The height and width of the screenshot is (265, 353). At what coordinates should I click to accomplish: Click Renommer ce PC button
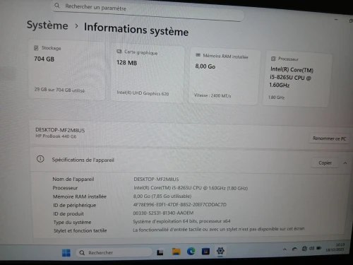(x=329, y=139)
